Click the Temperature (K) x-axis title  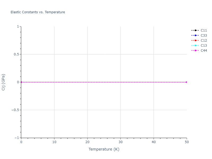pos(104,149)
